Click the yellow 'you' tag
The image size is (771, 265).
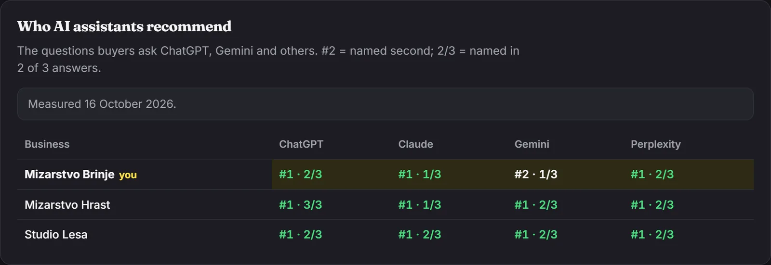point(128,175)
